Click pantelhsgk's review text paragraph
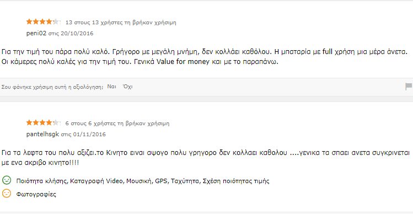413x214 pixels. click(x=206, y=158)
